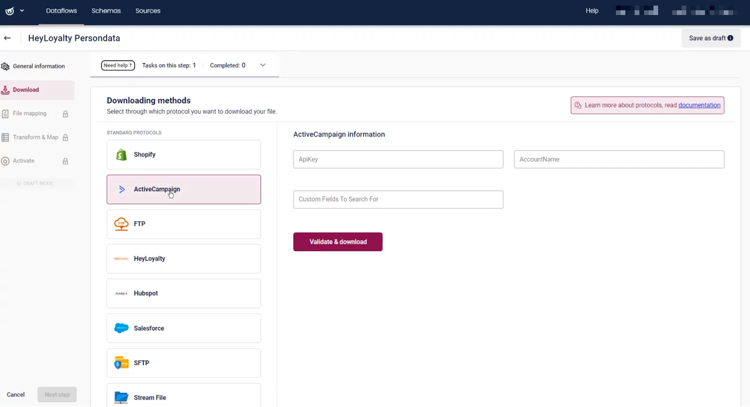Click the STANDARD PROTOCOLS label
Viewport: 750px width, 407px height.
click(x=134, y=133)
